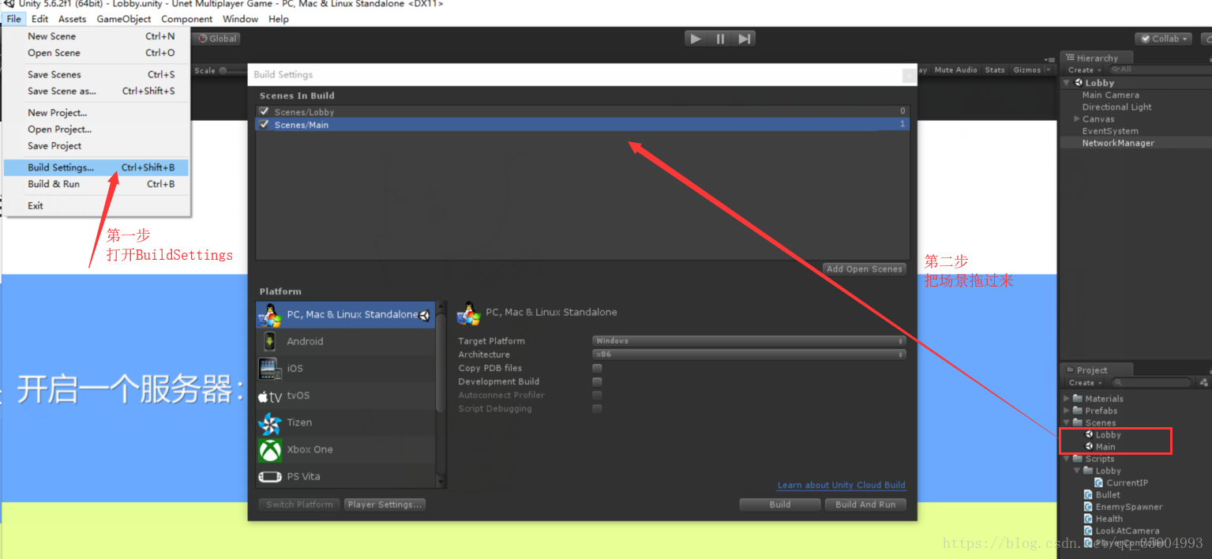Toggle the Scenes/Lobby checkbox in Scenes In Build
Screen dimensions: 1212x559
pyautogui.click(x=265, y=111)
